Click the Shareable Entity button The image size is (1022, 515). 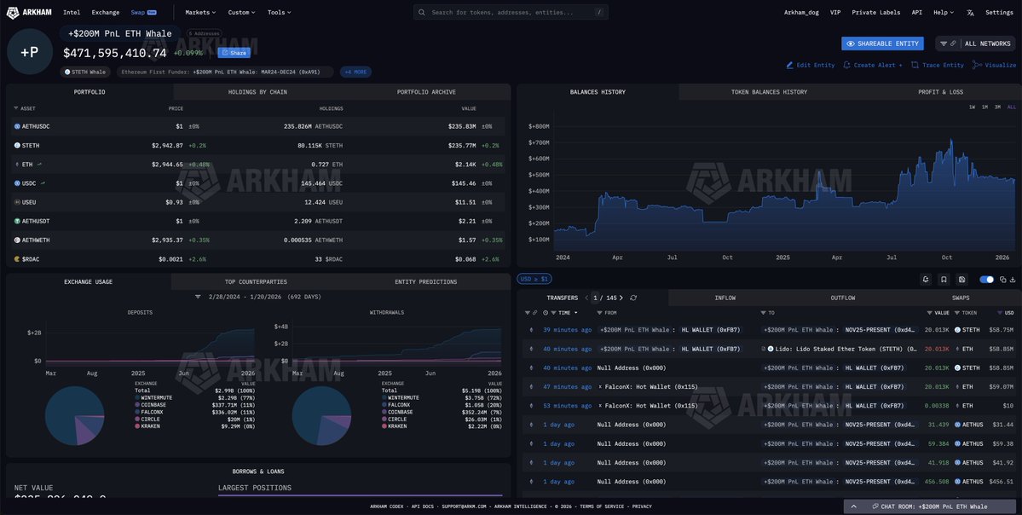[x=882, y=43]
